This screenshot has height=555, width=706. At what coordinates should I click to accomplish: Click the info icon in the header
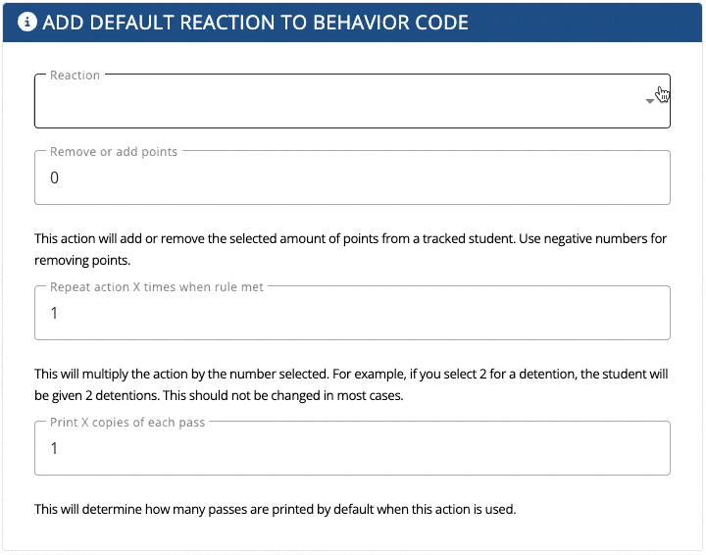point(27,22)
